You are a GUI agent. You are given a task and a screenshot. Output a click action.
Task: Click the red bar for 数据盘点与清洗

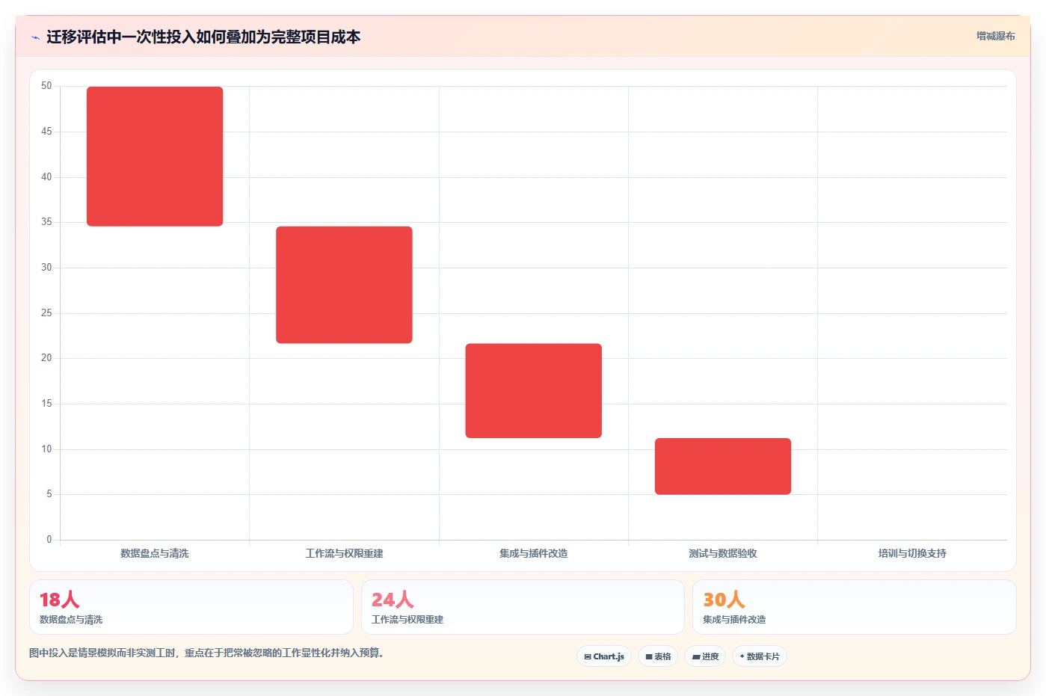click(x=155, y=156)
